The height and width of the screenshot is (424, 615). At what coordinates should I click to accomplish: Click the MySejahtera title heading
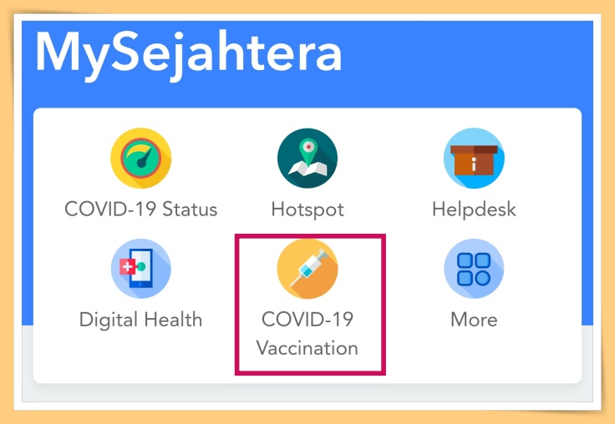point(189,53)
